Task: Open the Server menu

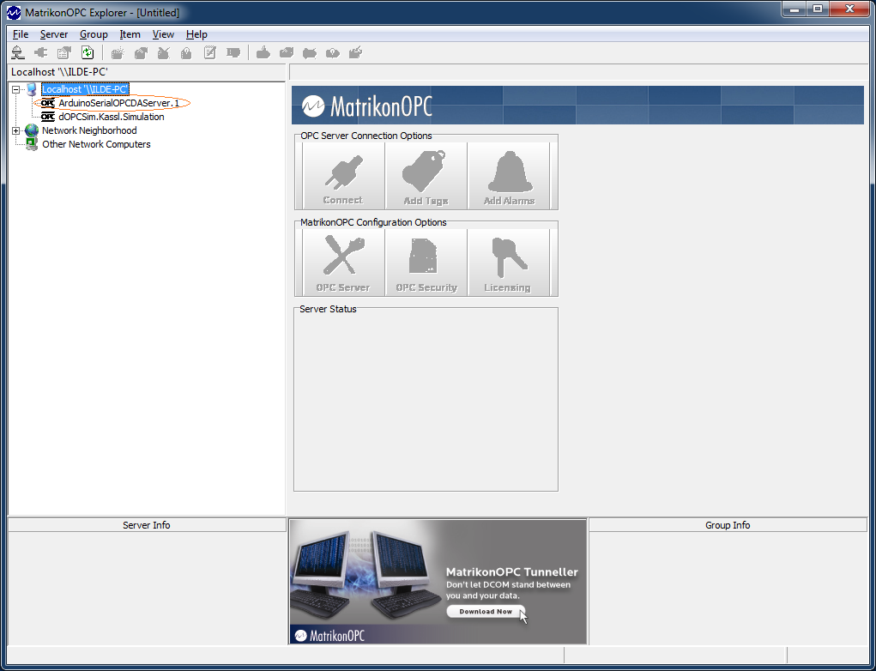Action: (54, 34)
